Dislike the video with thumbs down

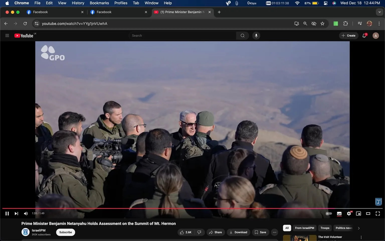[199, 232]
